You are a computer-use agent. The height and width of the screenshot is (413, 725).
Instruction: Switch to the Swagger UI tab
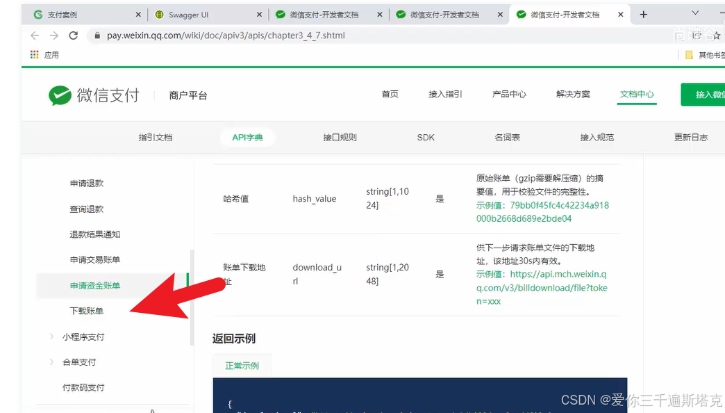(208, 15)
